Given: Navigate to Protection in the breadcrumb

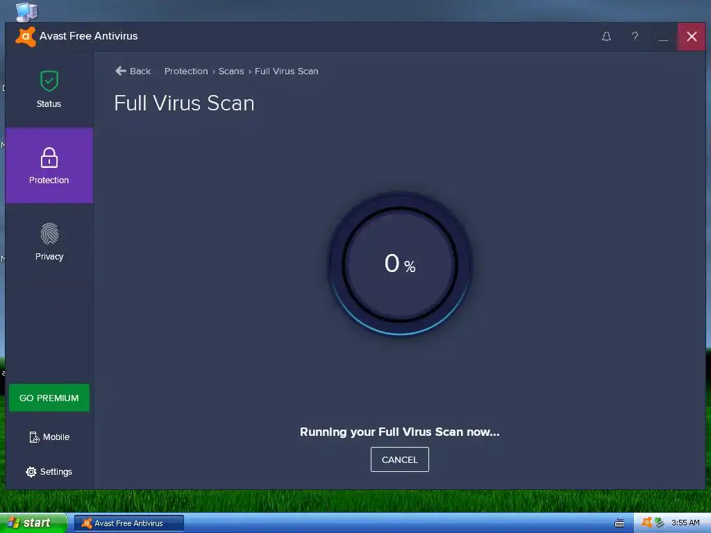Looking at the screenshot, I should (186, 71).
